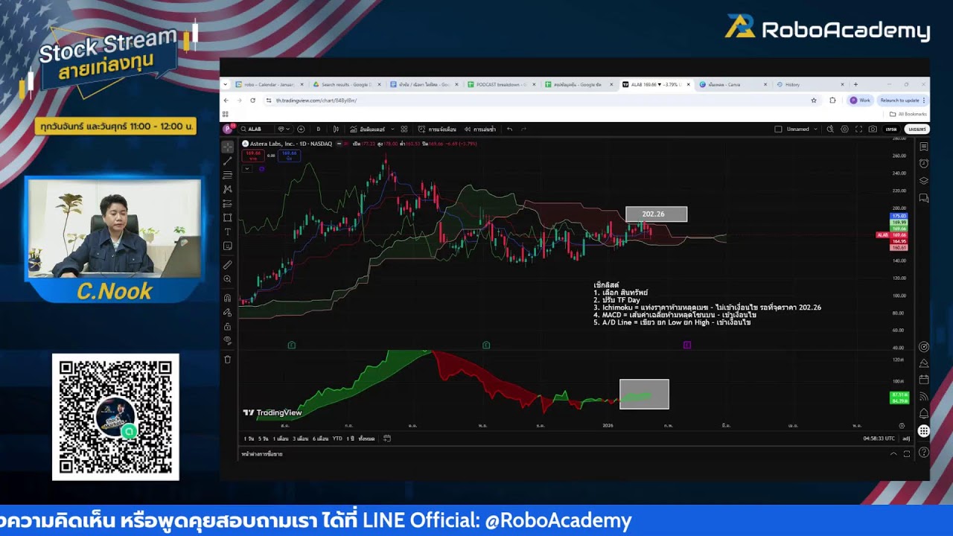Screen dimensions: 953x536
Task: Switch to the History tab
Action: pyautogui.click(x=810, y=85)
